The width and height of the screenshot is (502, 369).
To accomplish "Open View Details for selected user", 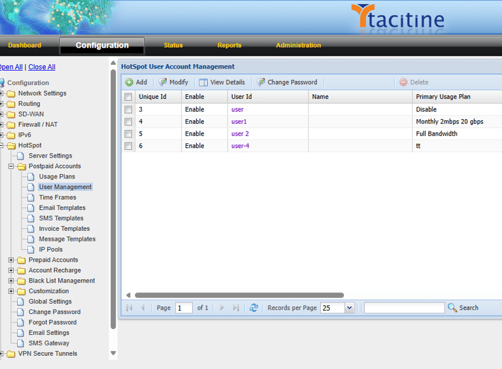I will click(222, 82).
